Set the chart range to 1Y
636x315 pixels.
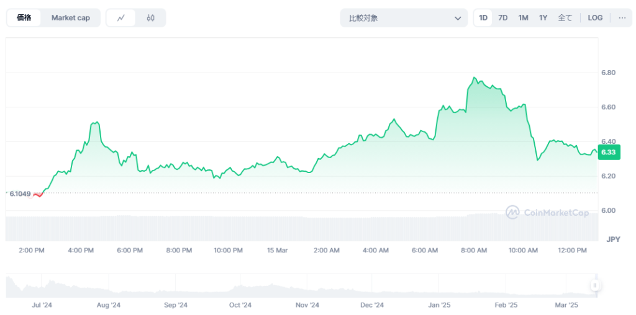(543, 18)
